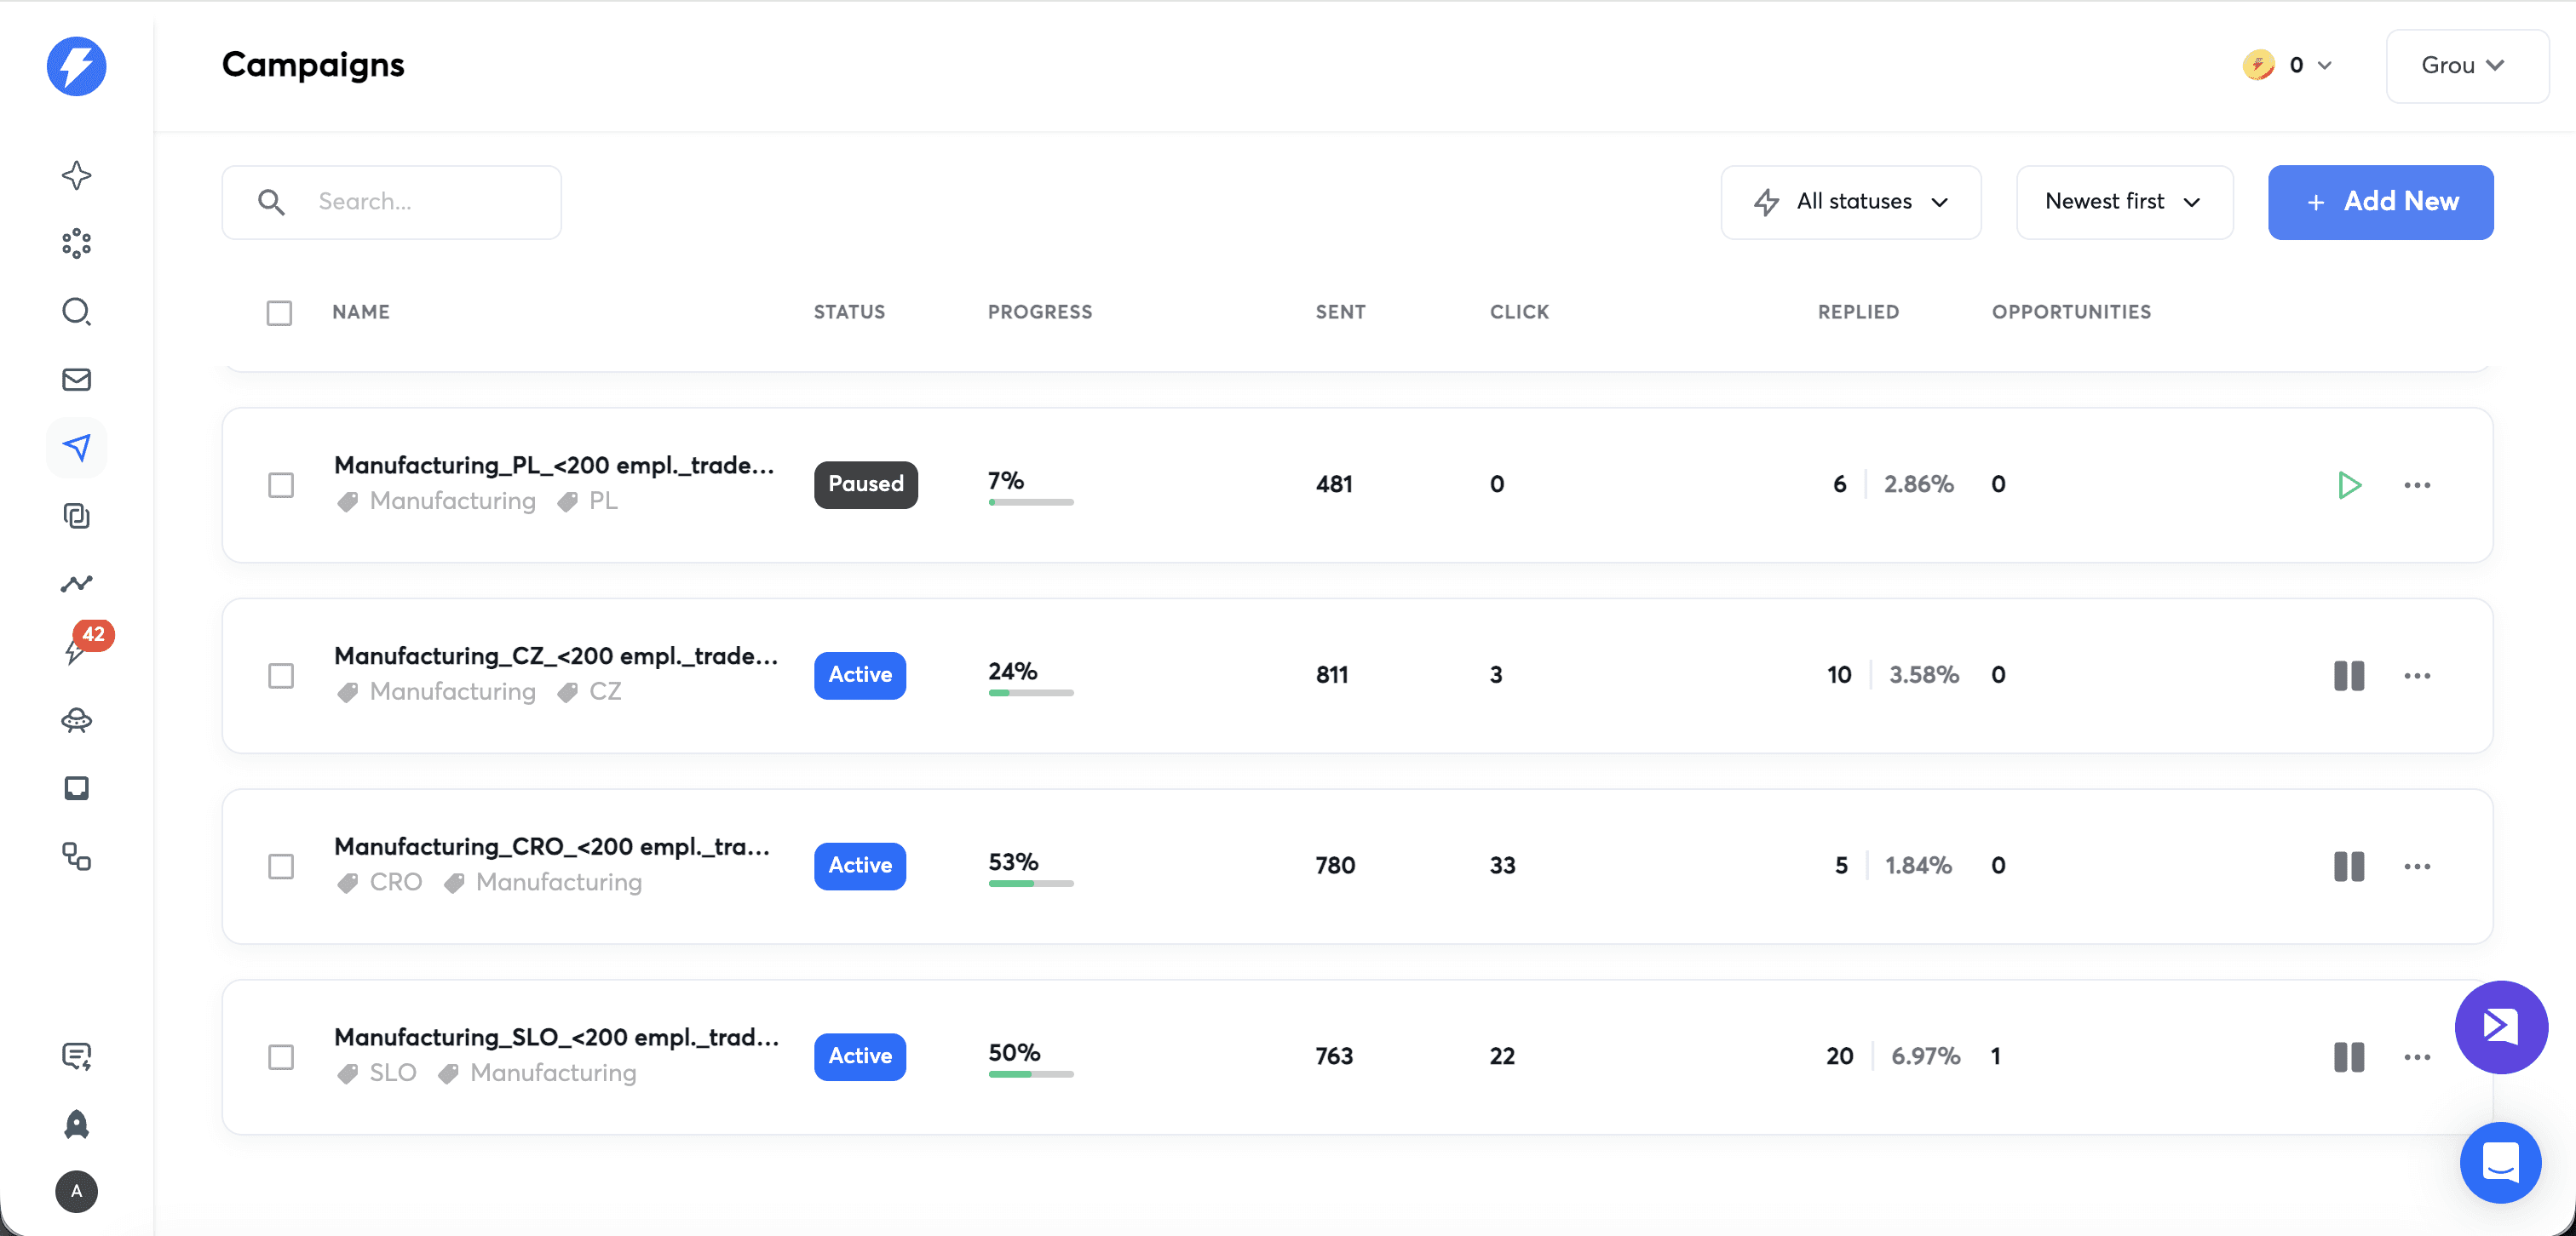Open the Manufacturing_PL_<200 empl. campaign
Screen dimensions: 2576x1236
pyautogui.click(x=554, y=466)
